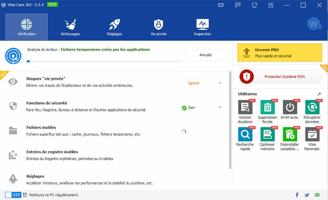Cancel the scan with Annuler button

click(x=206, y=55)
